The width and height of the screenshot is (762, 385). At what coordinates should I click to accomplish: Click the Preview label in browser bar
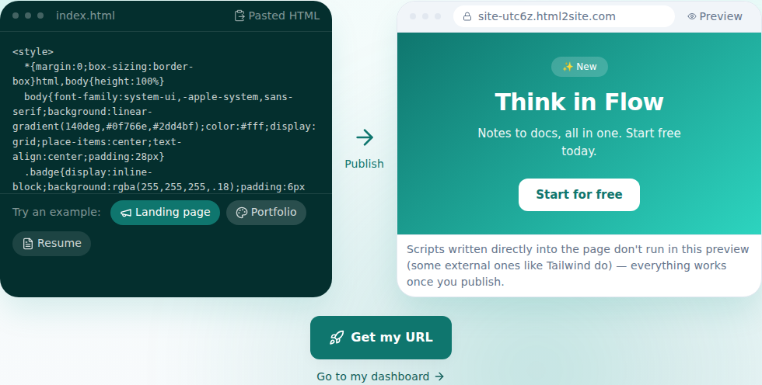pos(721,16)
